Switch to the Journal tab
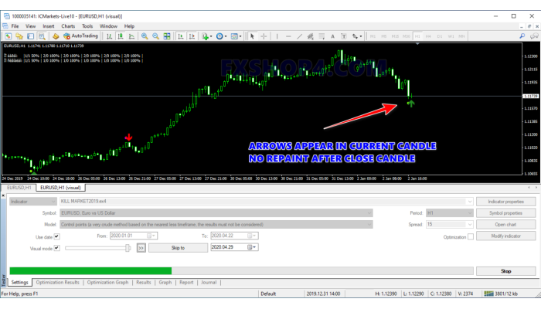This screenshot has height=309, width=541. [209, 283]
